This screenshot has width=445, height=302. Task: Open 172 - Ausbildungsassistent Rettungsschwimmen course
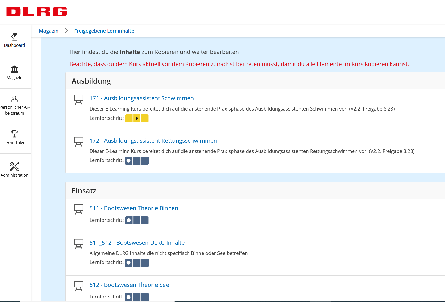[x=153, y=141]
